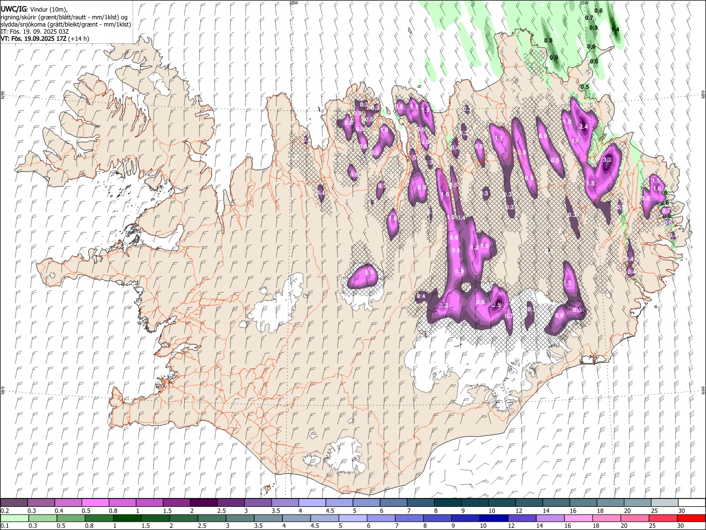Click the "2.5" snowfall value on the map
706x530 pixels.
(x=496, y=305)
